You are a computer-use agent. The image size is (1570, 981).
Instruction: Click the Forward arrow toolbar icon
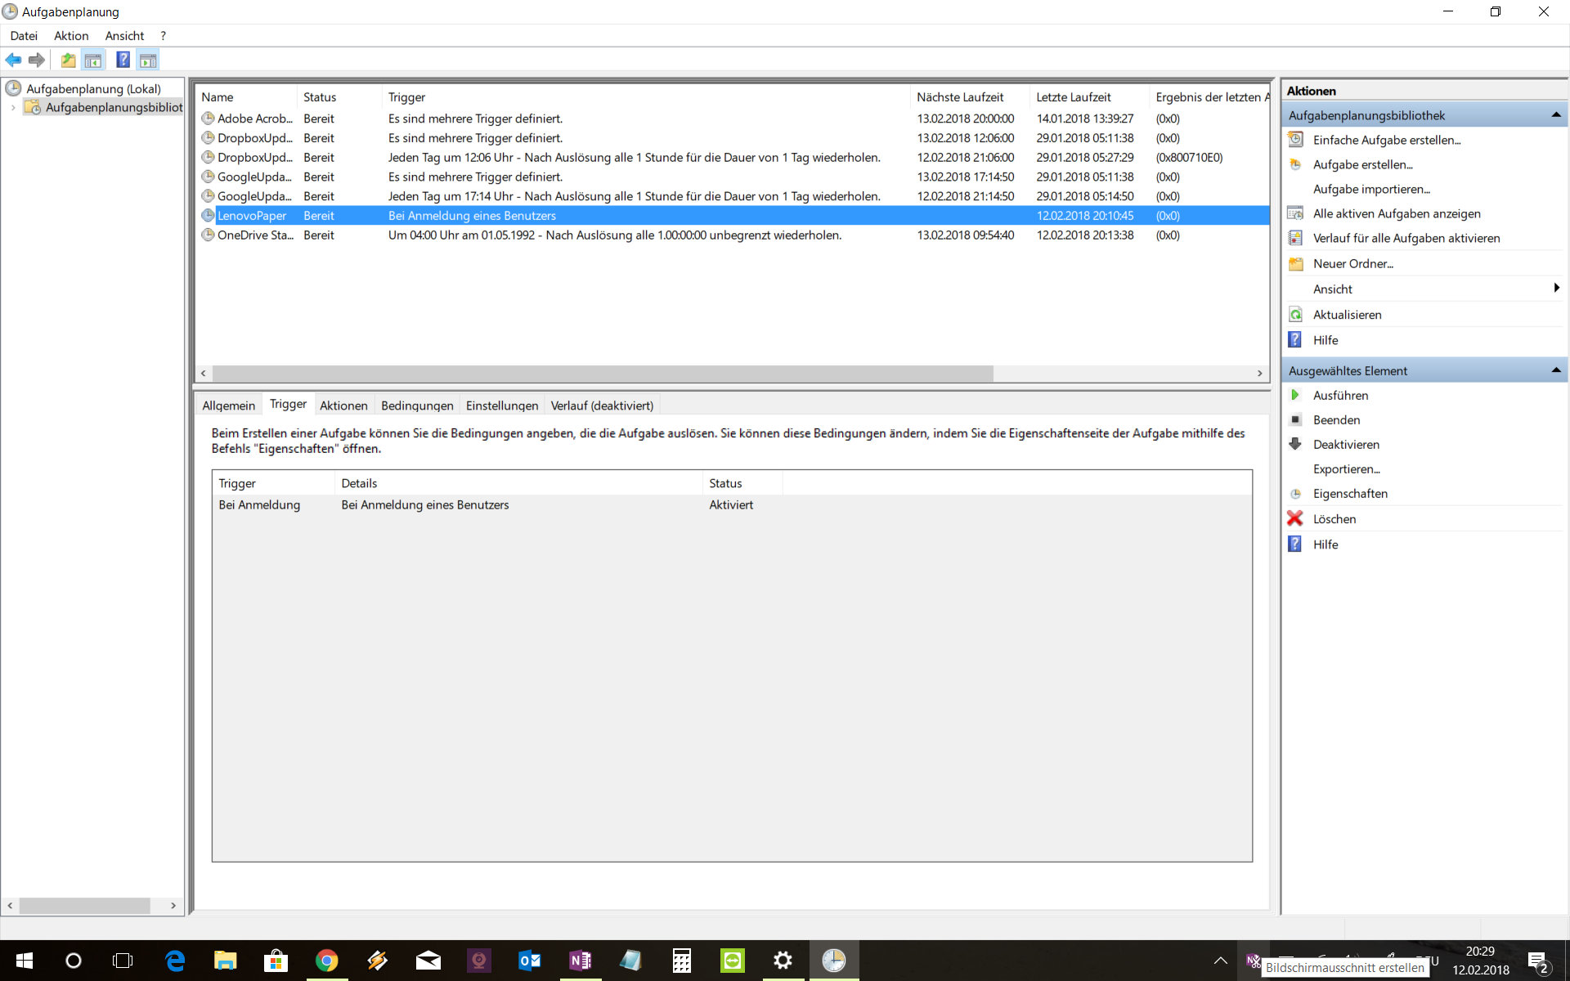pyautogui.click(x=36, y=60)
